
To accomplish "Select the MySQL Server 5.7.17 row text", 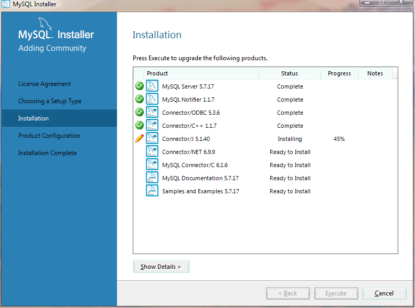I will coord(188,86).
